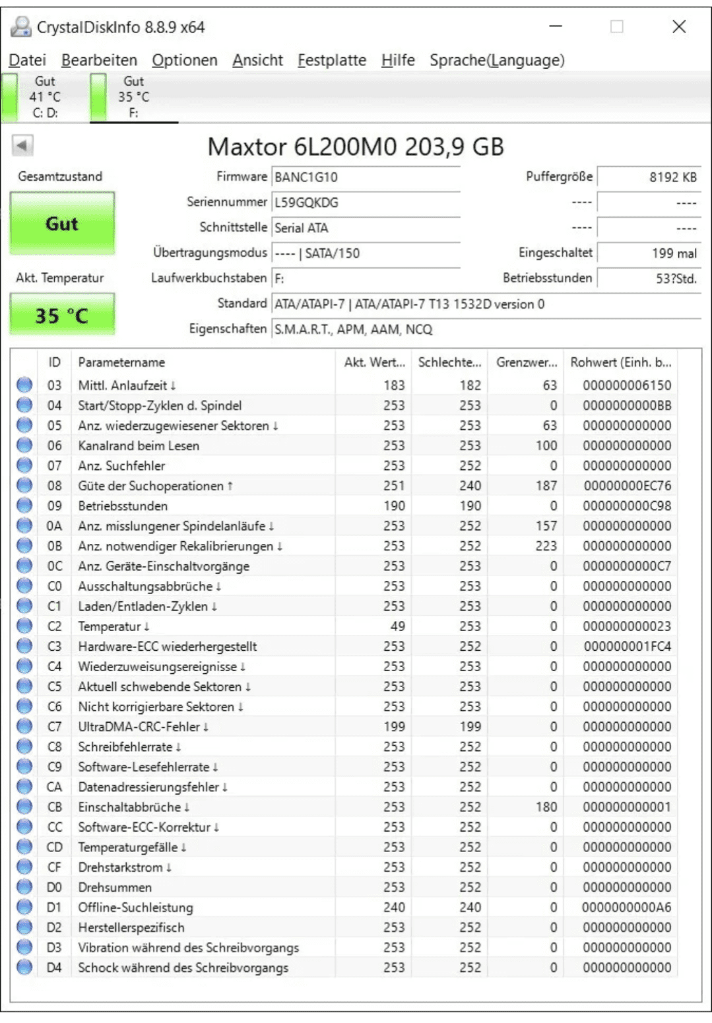Select status circle for Ausschaltungsabbrüche
The image size is (712, 1023).
tap(24, 585)
